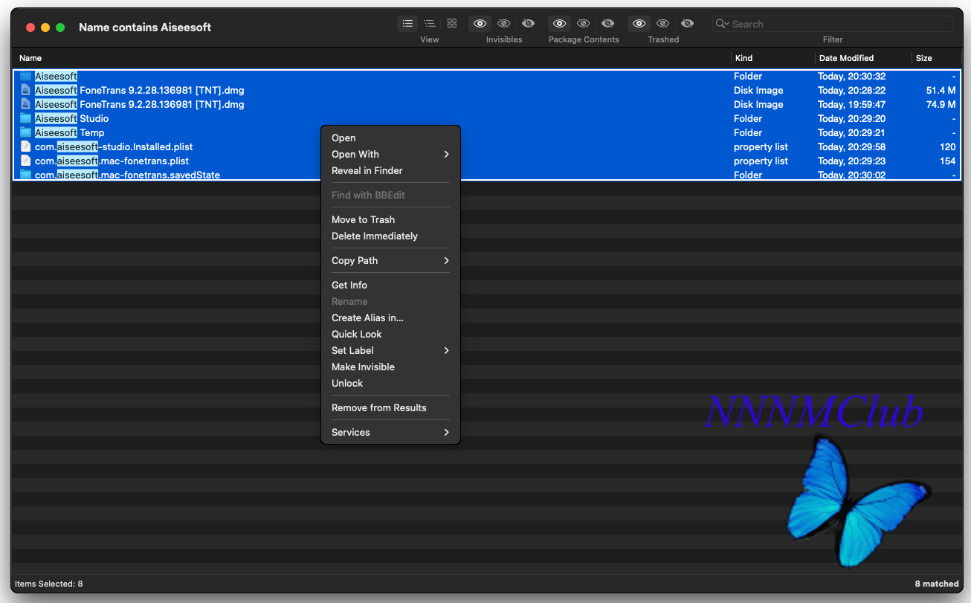The width and height of the screenshot is (971, 603).
Task: Select the last Trashed eye toggle
Action: pyautogui.click(x=688, y=24)
